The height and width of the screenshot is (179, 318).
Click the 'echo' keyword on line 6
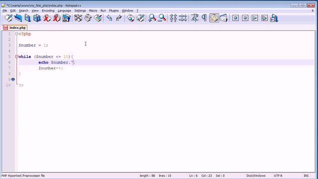[43, 62]
